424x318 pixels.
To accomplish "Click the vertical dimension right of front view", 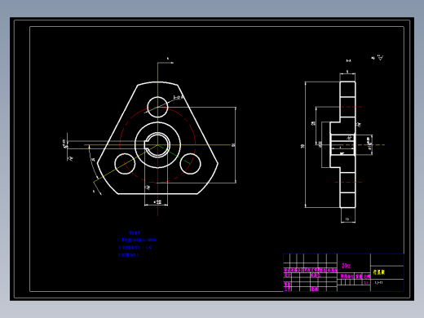I will click(x=234, y=145).
